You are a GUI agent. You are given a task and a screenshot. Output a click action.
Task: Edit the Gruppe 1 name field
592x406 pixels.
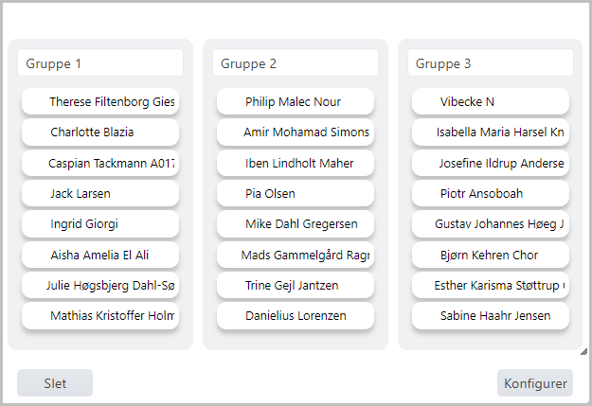(100, 63)
